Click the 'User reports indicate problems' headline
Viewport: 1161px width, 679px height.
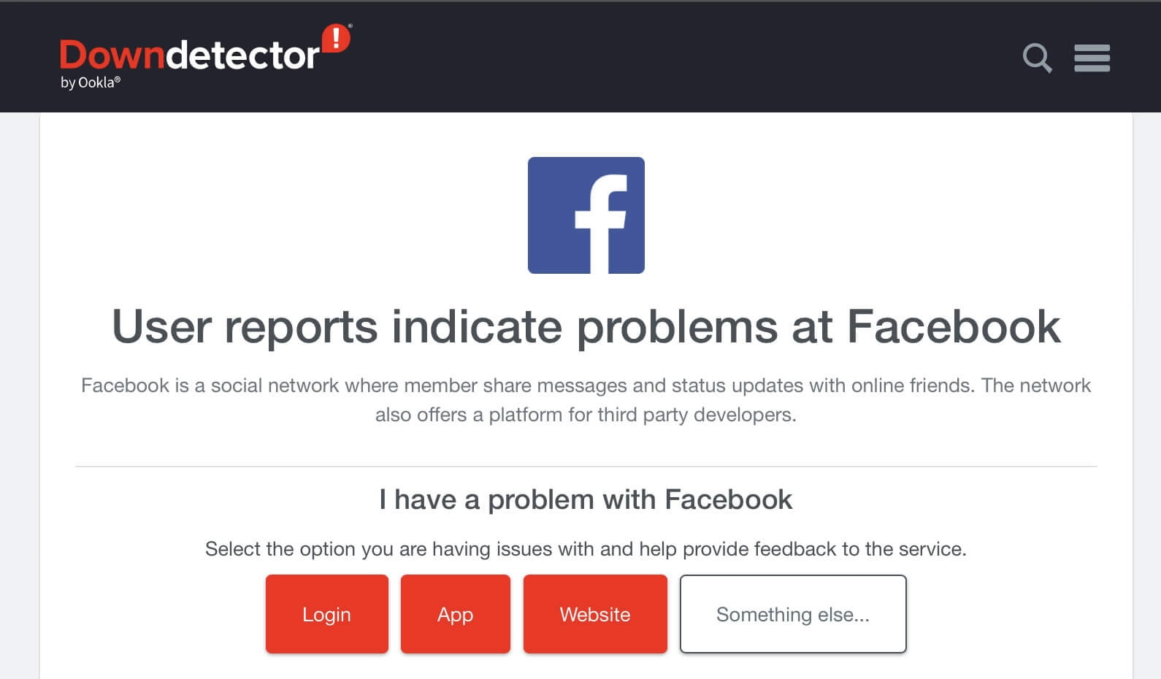coord(586,326)
